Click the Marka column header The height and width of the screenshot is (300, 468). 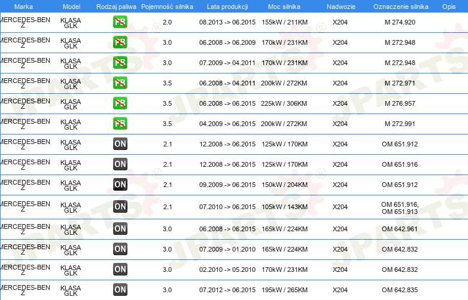(x=23, y=7)
